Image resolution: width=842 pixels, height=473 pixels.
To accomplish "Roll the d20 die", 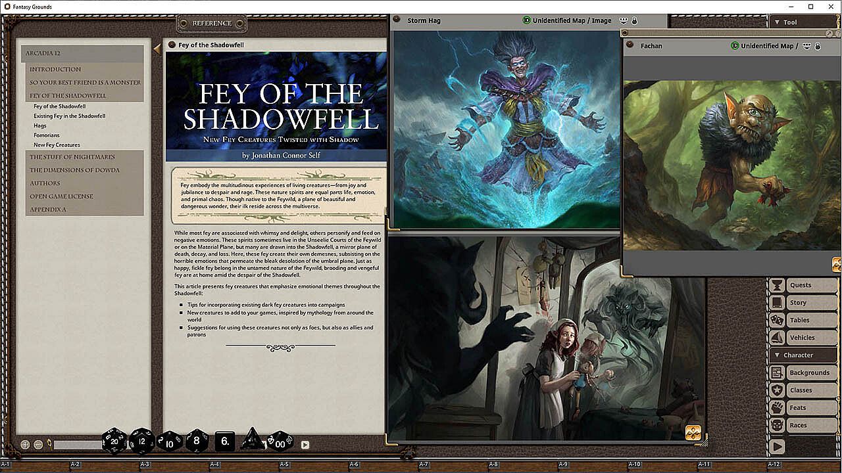I will pyautogui.click(x=114, y=441).
